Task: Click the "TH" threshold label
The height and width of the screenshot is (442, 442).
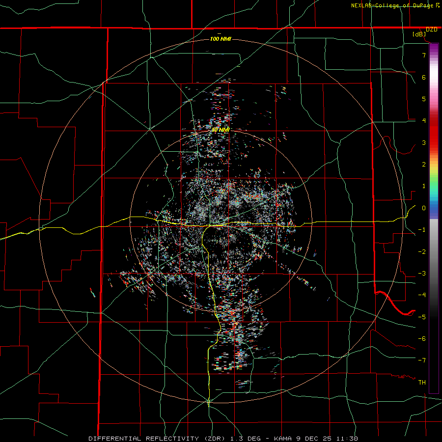Action: coord(422,383)
